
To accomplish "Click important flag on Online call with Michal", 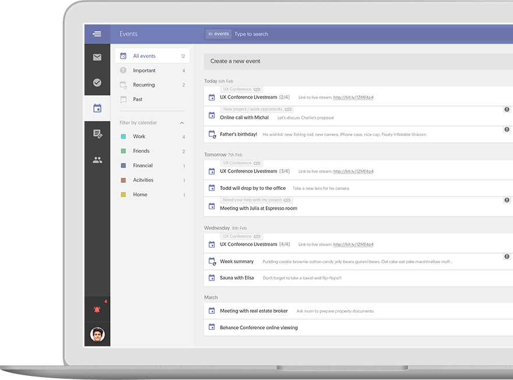I will click(x=507, y=109).
